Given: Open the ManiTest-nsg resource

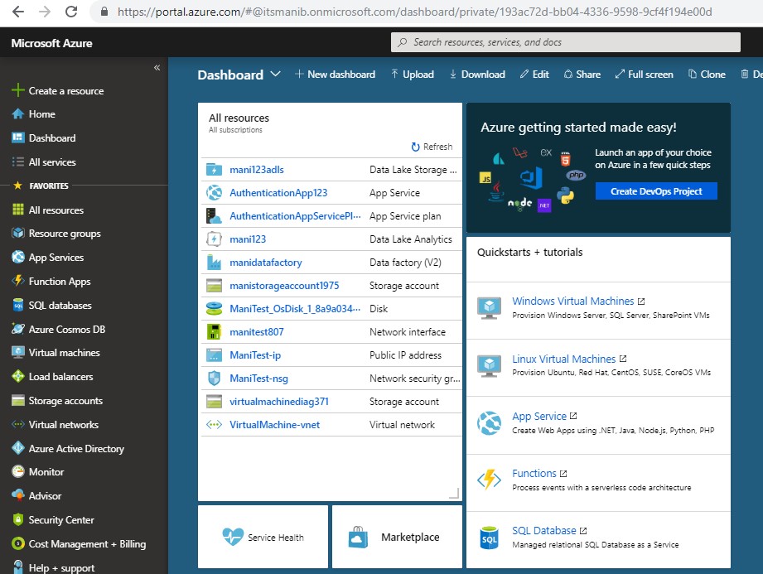Looking at the screenshot, I should pos(258,379).
